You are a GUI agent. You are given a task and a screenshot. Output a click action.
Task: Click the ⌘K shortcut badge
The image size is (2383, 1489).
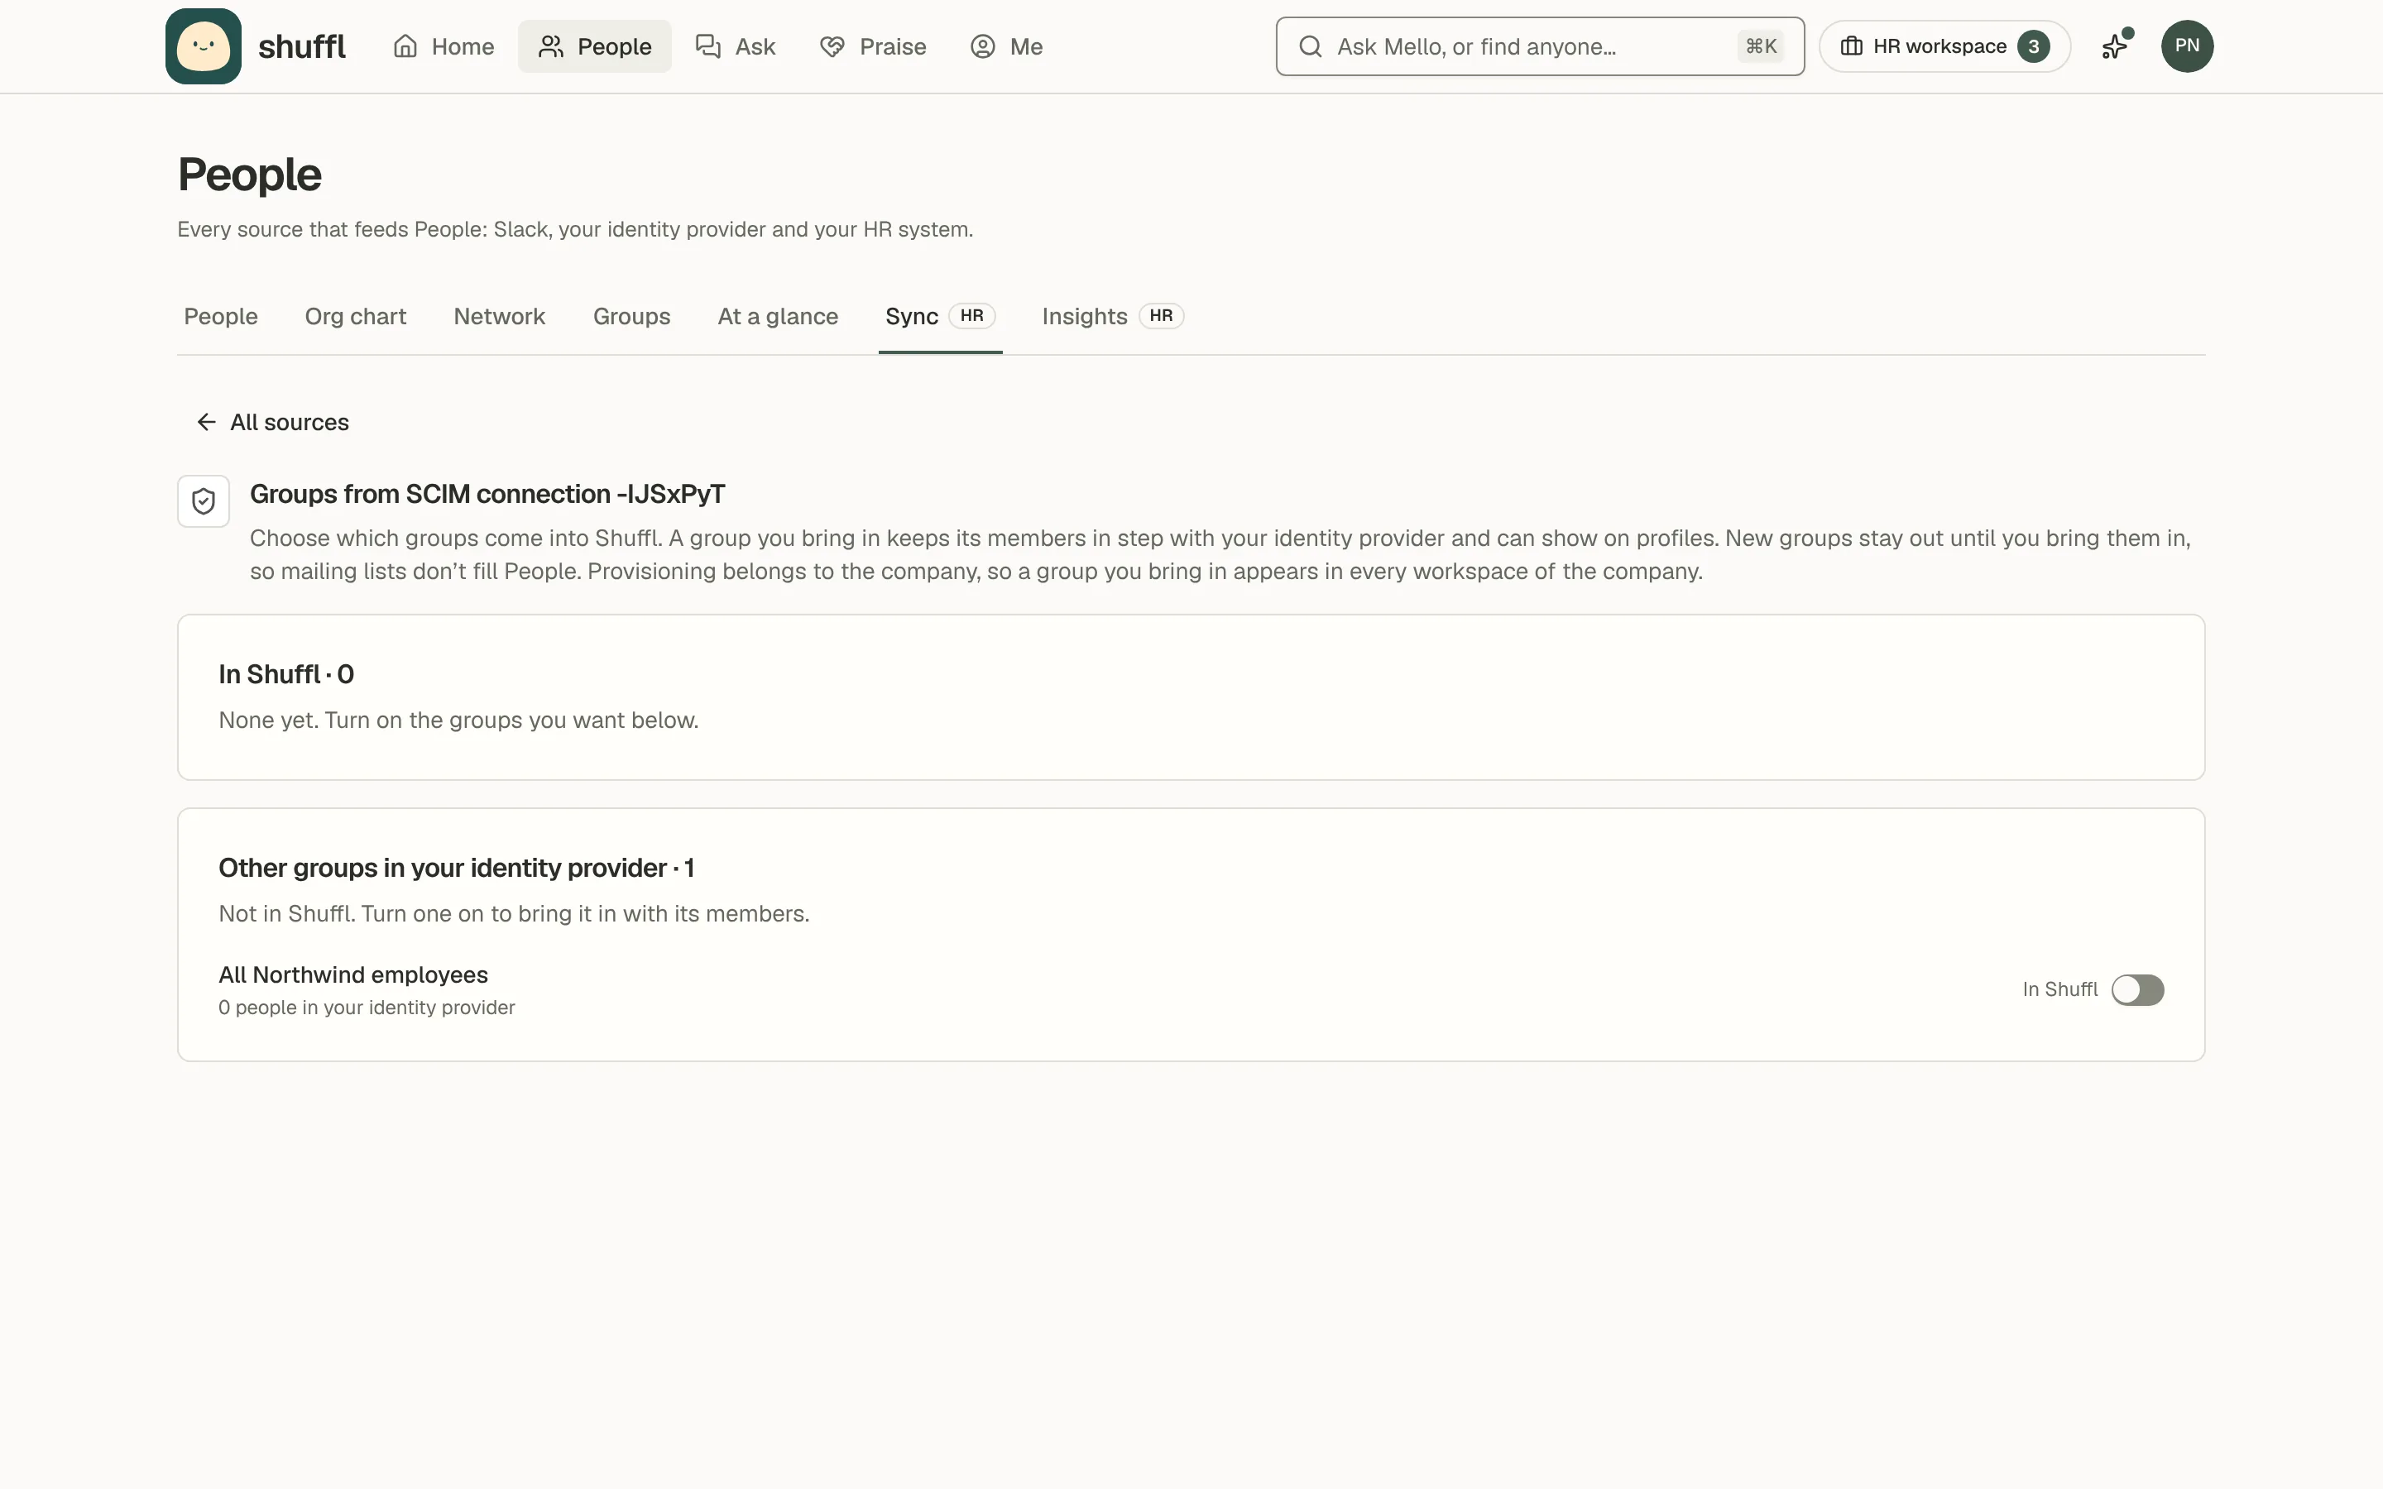[x=1761, y=46]
